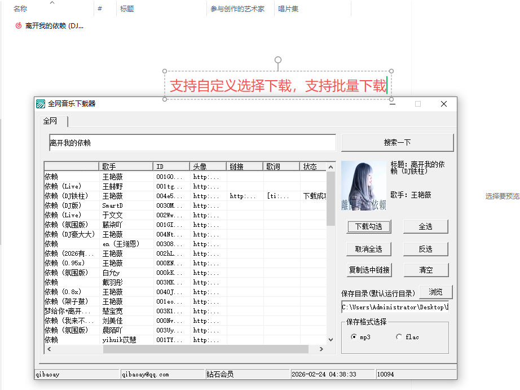Click the results list scroll down arrow
This screenshot has width=520, height=390.
pos(330,340)
